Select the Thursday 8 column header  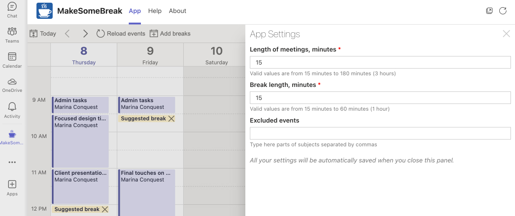click(84, 55)
